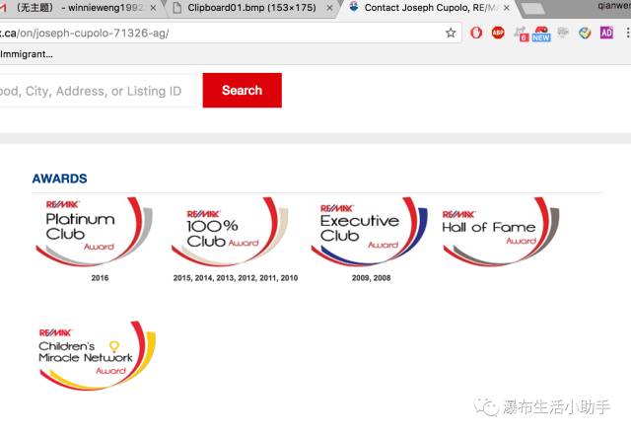Image resolution: width=631 pixels, height=435 pixels.
Task: Open the red car NEW extension
Action: (x=541, y=34)
